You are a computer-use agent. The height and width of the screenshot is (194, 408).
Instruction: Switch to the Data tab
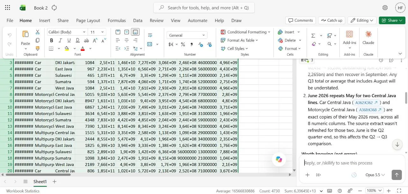[x=138, y=20]
